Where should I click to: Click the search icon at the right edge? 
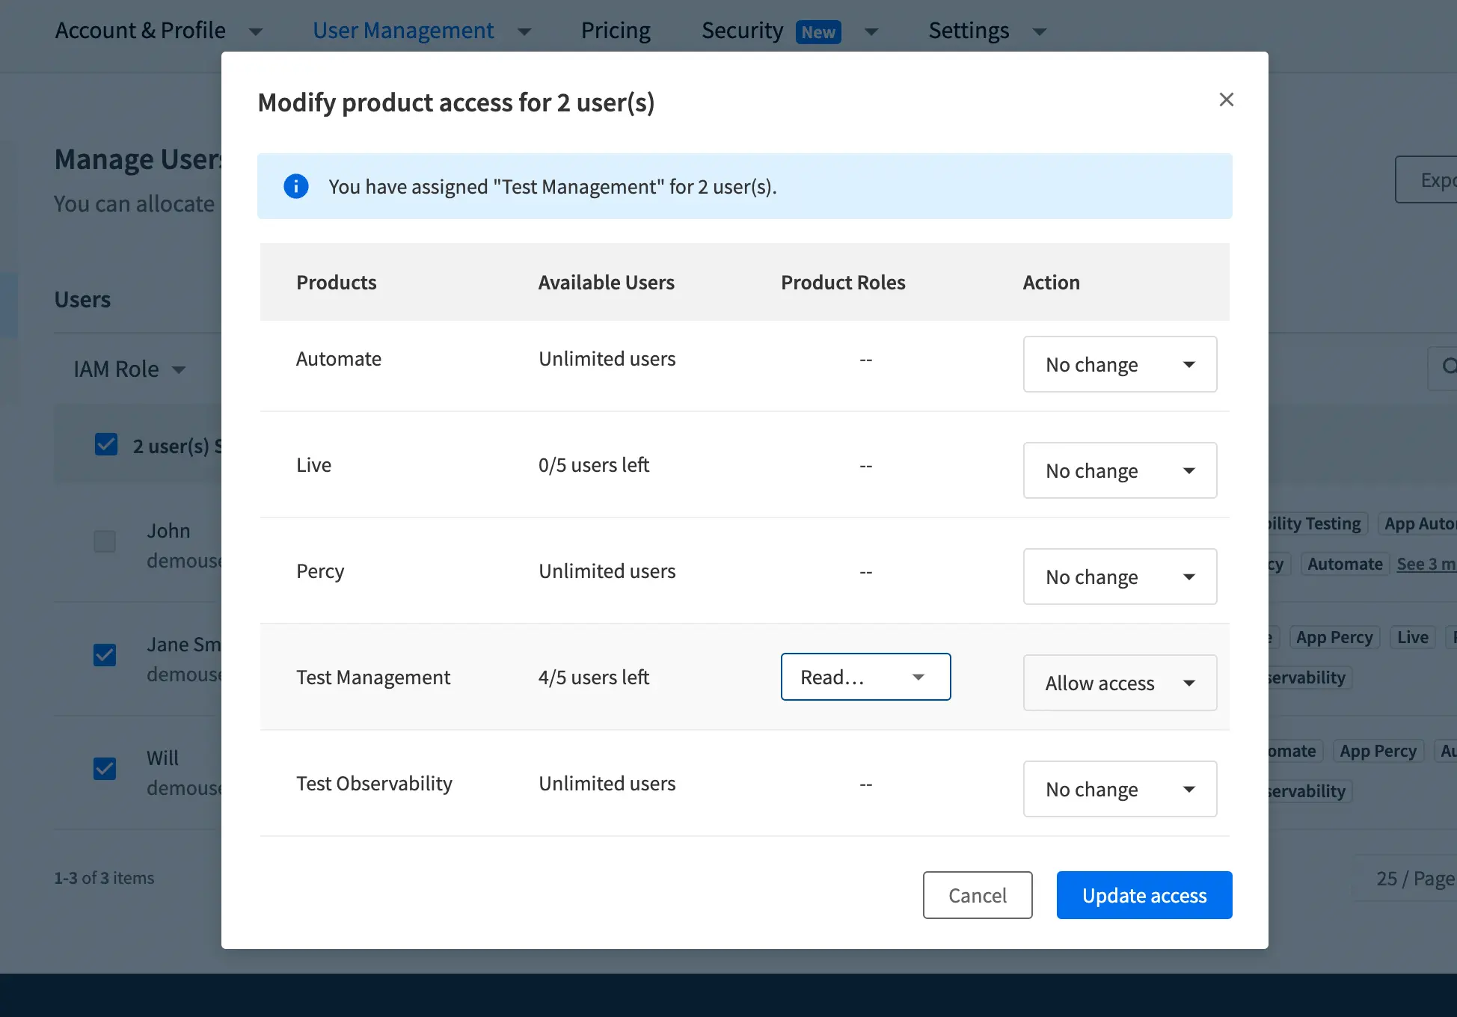coord(1450,368)
